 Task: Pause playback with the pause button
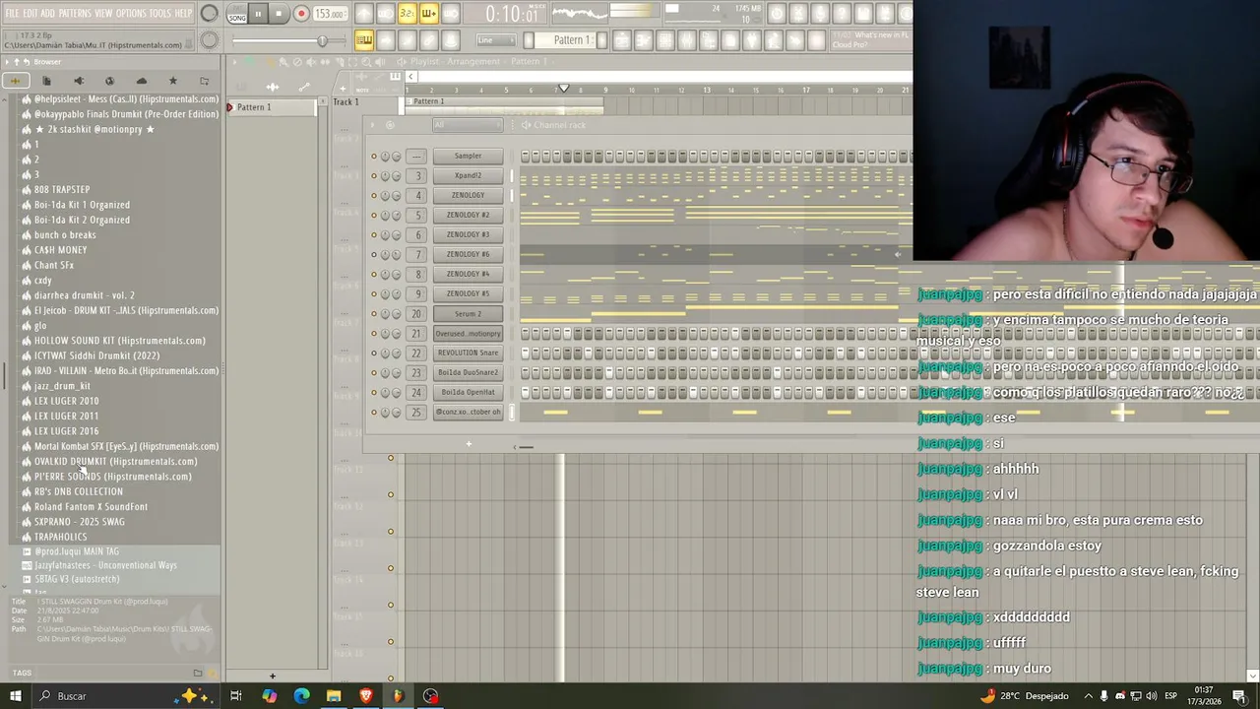[258, 14]
